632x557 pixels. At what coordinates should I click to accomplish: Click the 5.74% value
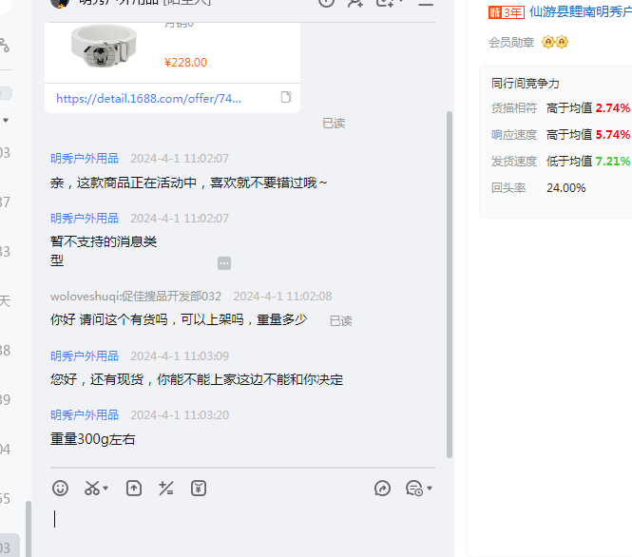tap(613, 135)
